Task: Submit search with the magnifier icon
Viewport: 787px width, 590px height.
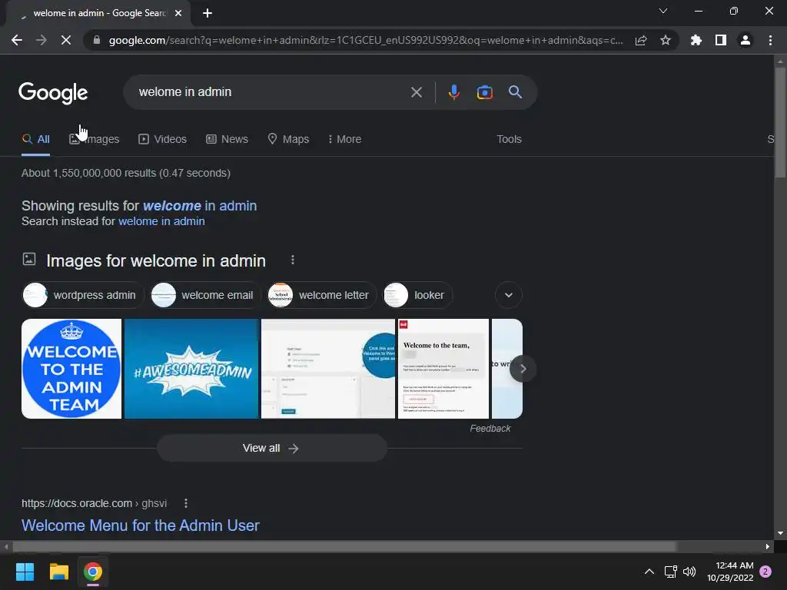Action: pos(515,92)
